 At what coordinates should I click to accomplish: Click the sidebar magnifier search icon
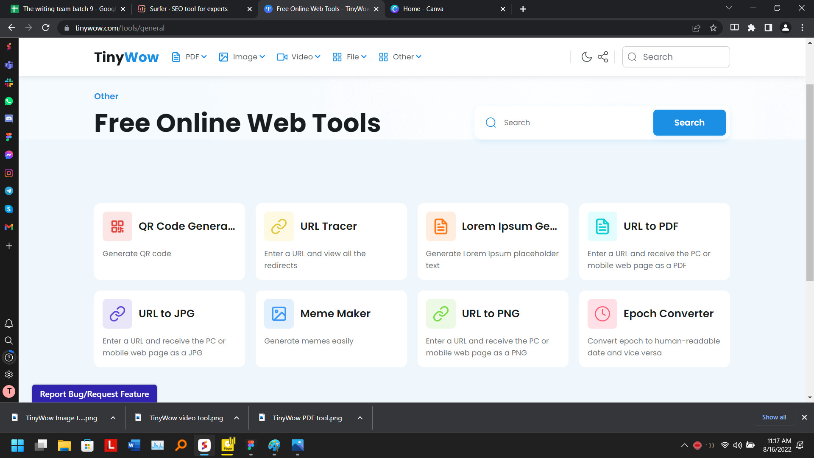tap(9, 341)
